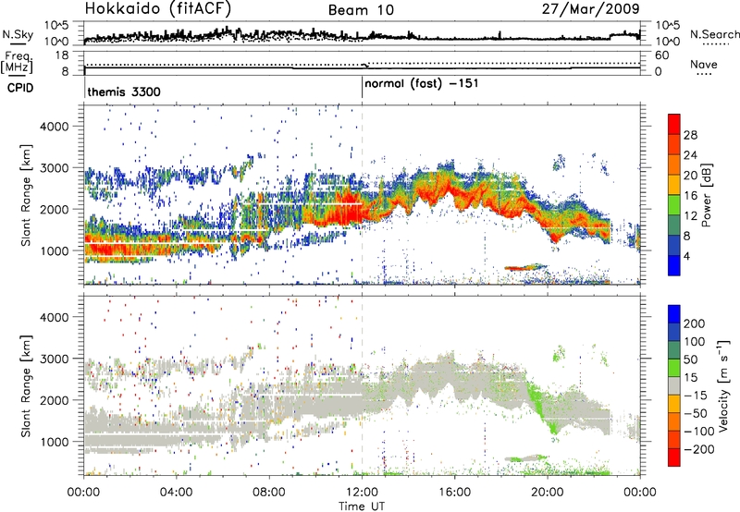The height and width of the screenshot is (512, 740).
Task: Click the 'Velocity [m s⁻¹]' colorbar label
Action: (x=723, y=385)
